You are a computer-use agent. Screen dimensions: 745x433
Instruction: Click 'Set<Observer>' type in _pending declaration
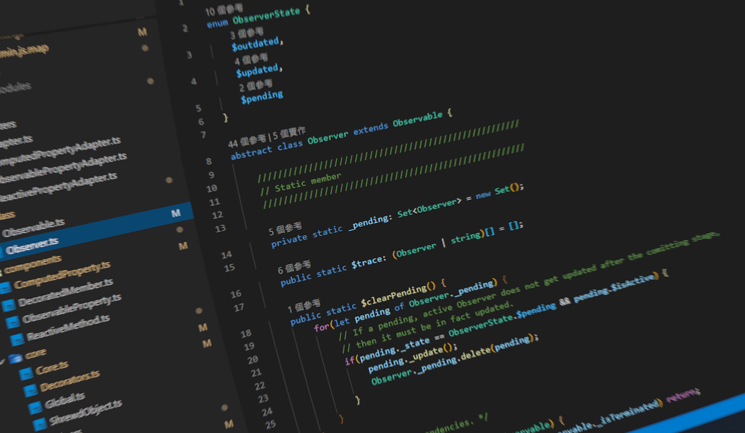click(x=429, y=207)
